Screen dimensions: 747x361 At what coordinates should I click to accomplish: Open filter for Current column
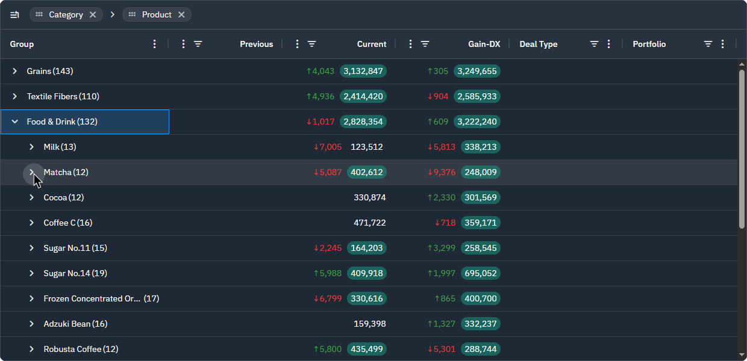tap(311, 44)
